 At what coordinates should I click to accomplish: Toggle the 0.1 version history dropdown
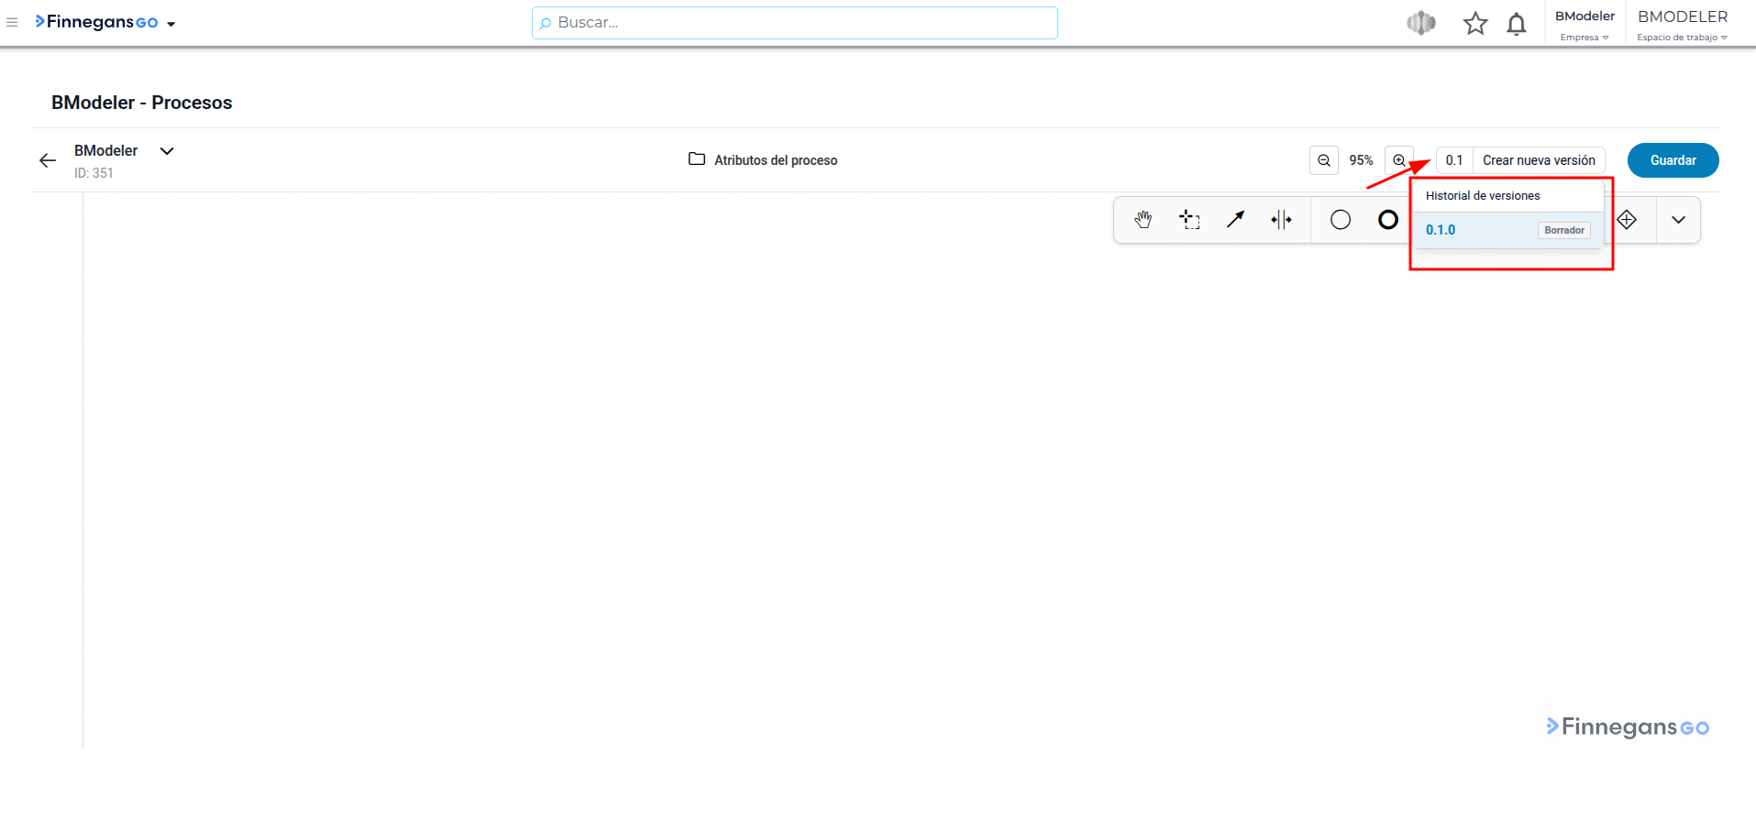coord(1454,160)
